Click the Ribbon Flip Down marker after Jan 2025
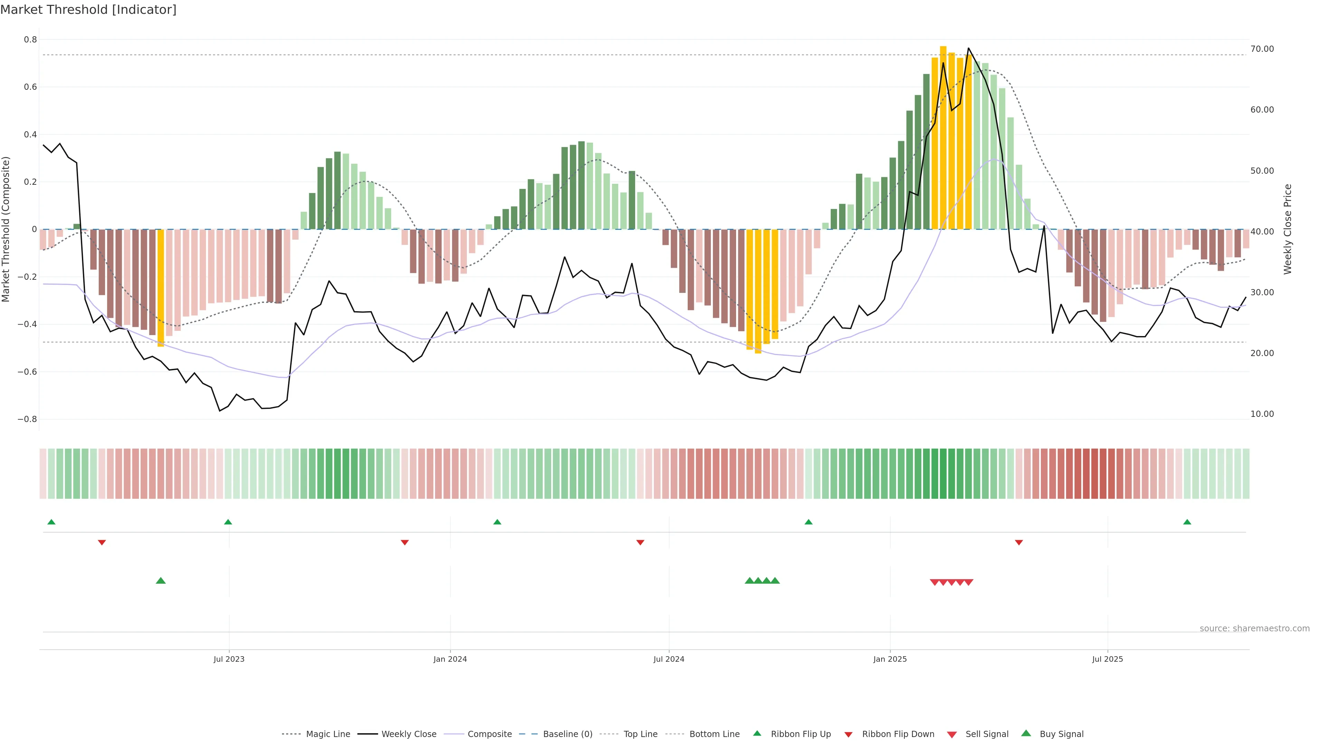Image resolution: width=1327 pixels, height=746 pixels. point(1019,543)
